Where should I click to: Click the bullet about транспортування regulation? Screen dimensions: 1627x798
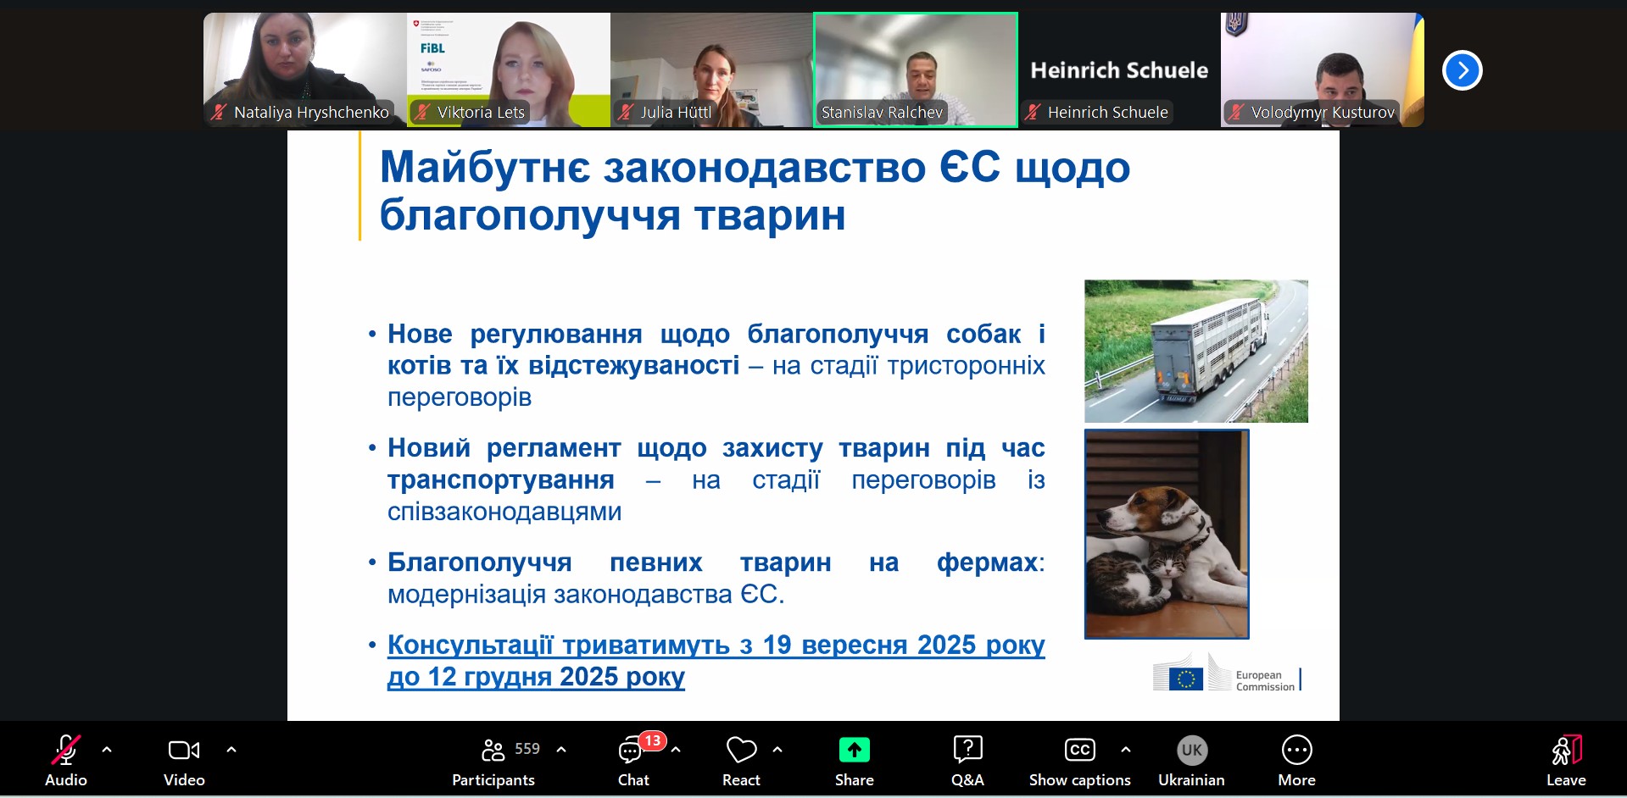coord(716,479)
